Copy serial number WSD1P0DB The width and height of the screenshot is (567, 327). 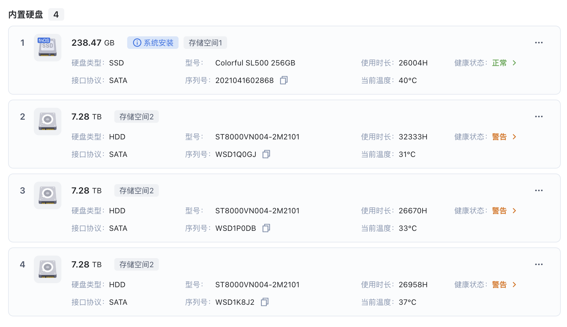[266, 228]
